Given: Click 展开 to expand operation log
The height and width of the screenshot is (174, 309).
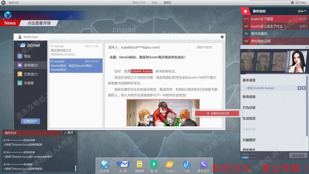Looking at the screenshot, I should (x=69, y=133).
